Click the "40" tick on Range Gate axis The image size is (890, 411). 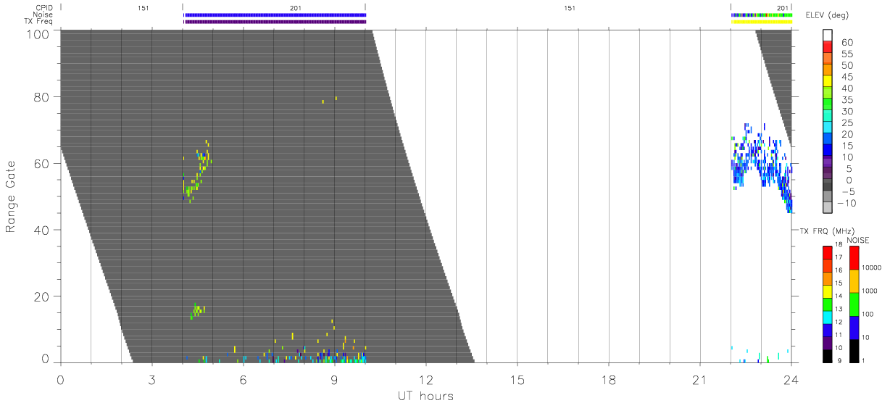[42, 230]
